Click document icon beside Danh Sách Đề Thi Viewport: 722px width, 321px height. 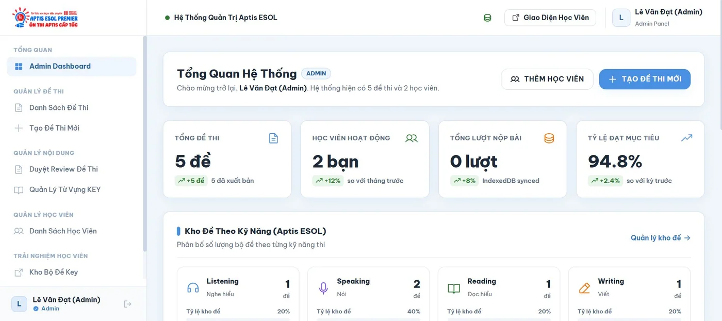pyautogui.click(x=19, y=108)
